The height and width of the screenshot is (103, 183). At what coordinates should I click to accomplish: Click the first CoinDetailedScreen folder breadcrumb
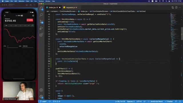pos(67,11)
